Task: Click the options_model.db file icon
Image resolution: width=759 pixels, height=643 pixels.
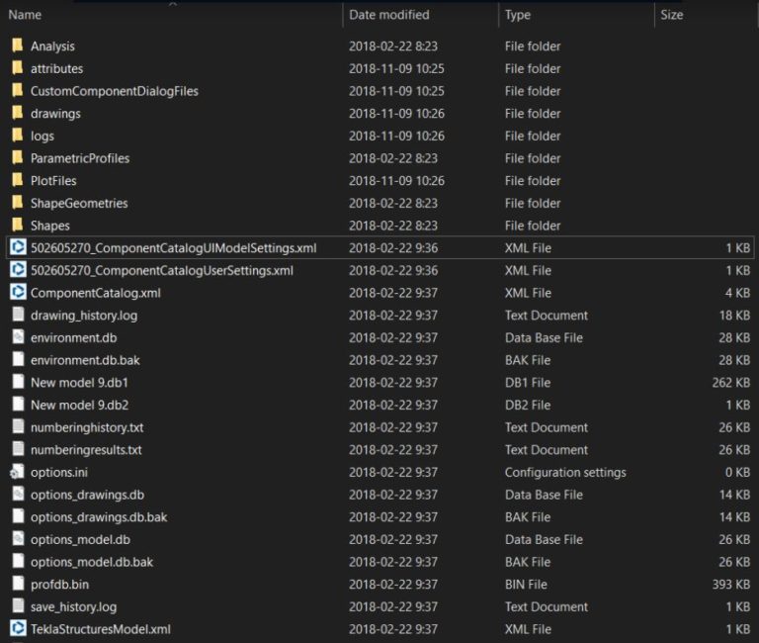Action: coord(18,539)
